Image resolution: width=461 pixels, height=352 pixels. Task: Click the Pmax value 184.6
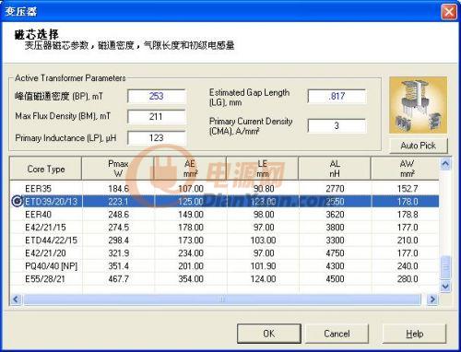[x=118, y=189]
